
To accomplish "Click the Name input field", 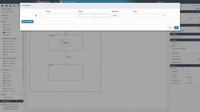I will pyautogui.click(x=94, y=16).
